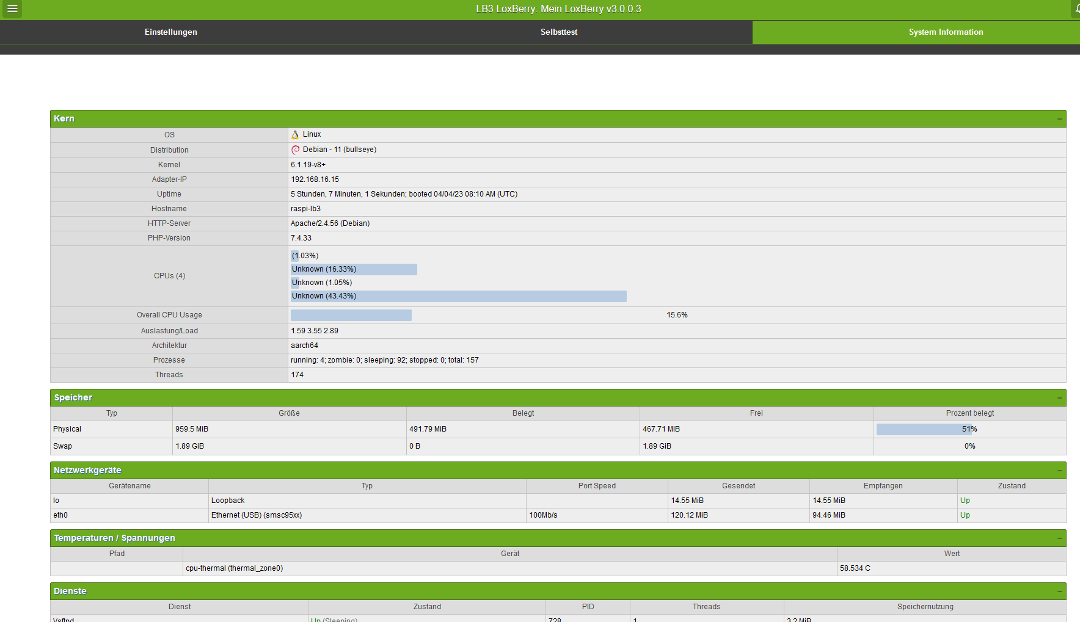Click the page title LB3 LoxBerry
Image resolution: width=1080 pixels, height=622 pixels.
pos(558,9)
